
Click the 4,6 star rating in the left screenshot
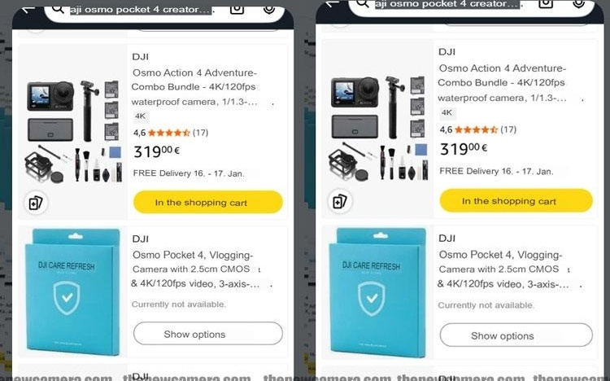171,133
